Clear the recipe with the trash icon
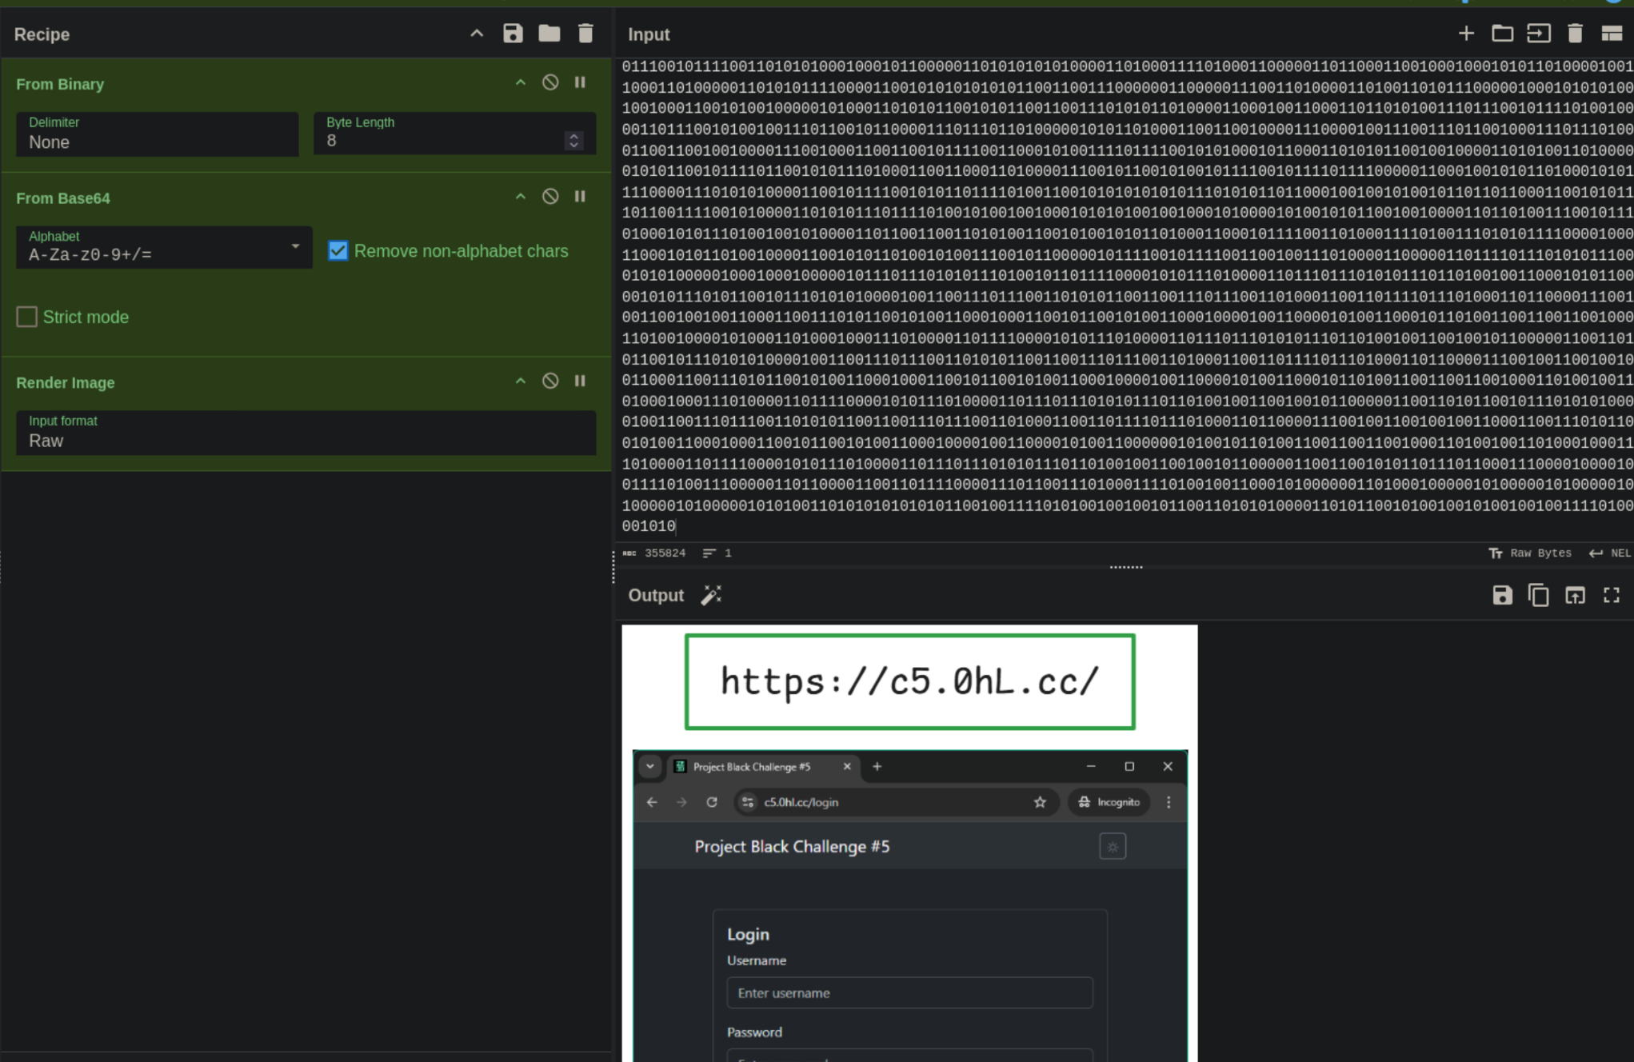Screen dimensions: 1634x1062 (585, 34)
